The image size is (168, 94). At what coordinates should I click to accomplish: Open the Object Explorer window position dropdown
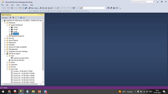39,15
